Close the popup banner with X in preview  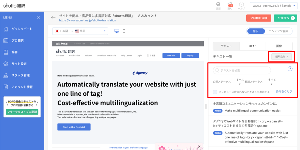point(199,146)
